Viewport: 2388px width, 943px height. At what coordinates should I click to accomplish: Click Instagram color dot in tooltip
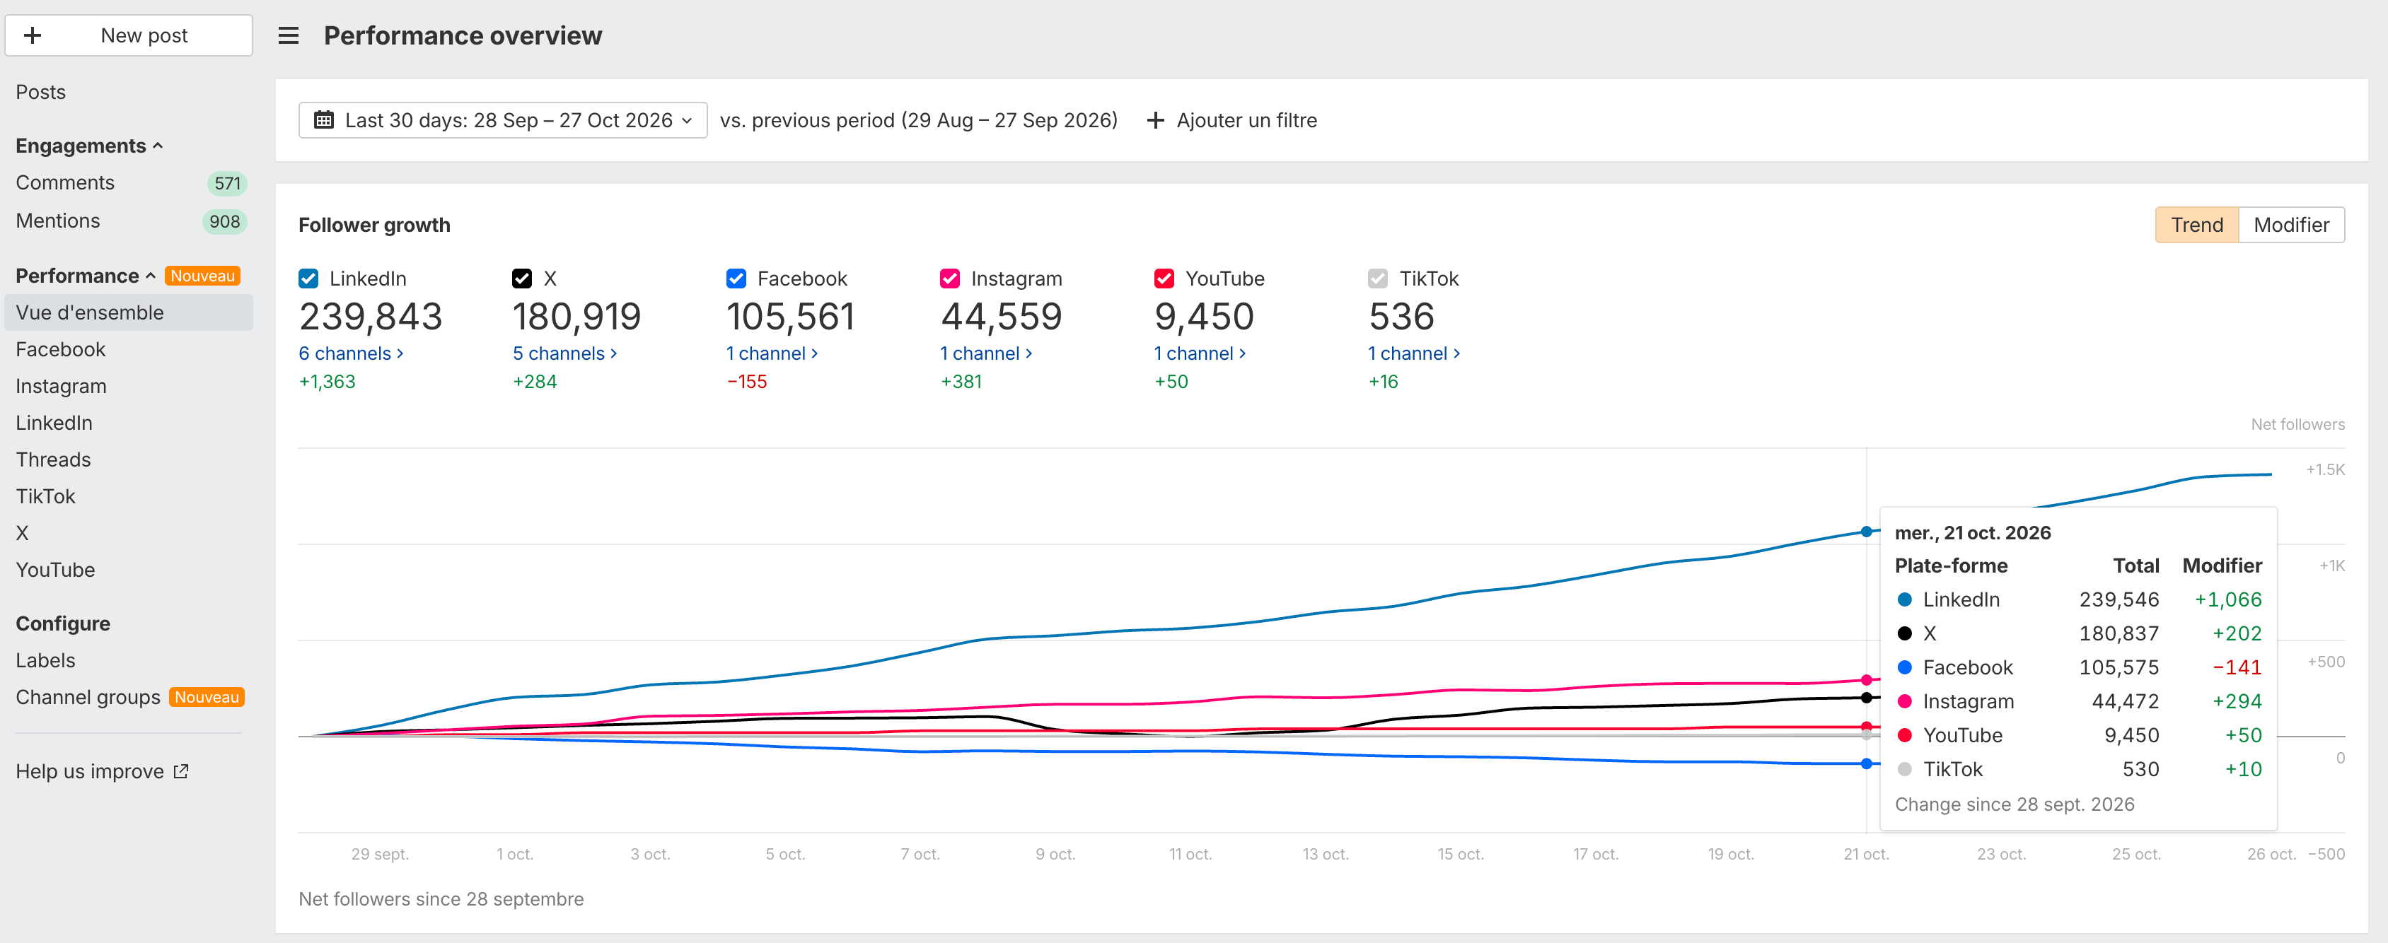(1904, 701)
